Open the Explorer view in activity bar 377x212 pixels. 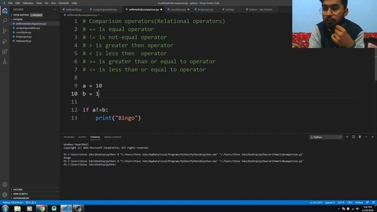point(5,11)
